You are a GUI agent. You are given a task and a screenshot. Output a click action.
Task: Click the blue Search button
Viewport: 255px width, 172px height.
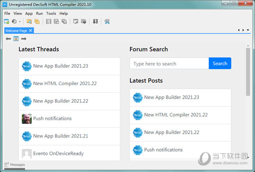(x=220, y=64)
